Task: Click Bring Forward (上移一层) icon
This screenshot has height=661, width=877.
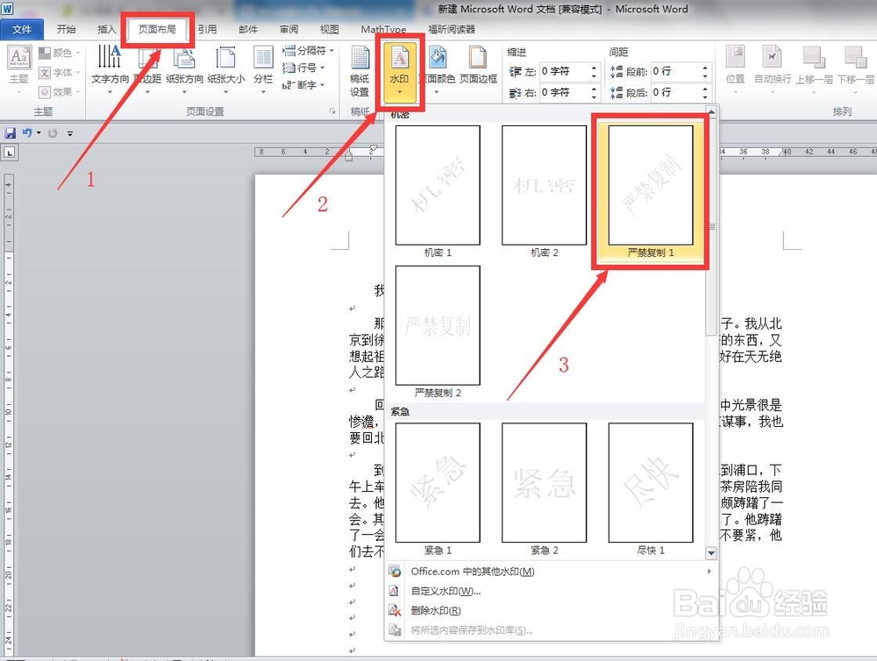Action: 814,58
